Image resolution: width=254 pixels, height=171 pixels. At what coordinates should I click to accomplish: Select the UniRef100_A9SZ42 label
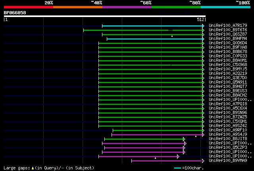[228, 126]
